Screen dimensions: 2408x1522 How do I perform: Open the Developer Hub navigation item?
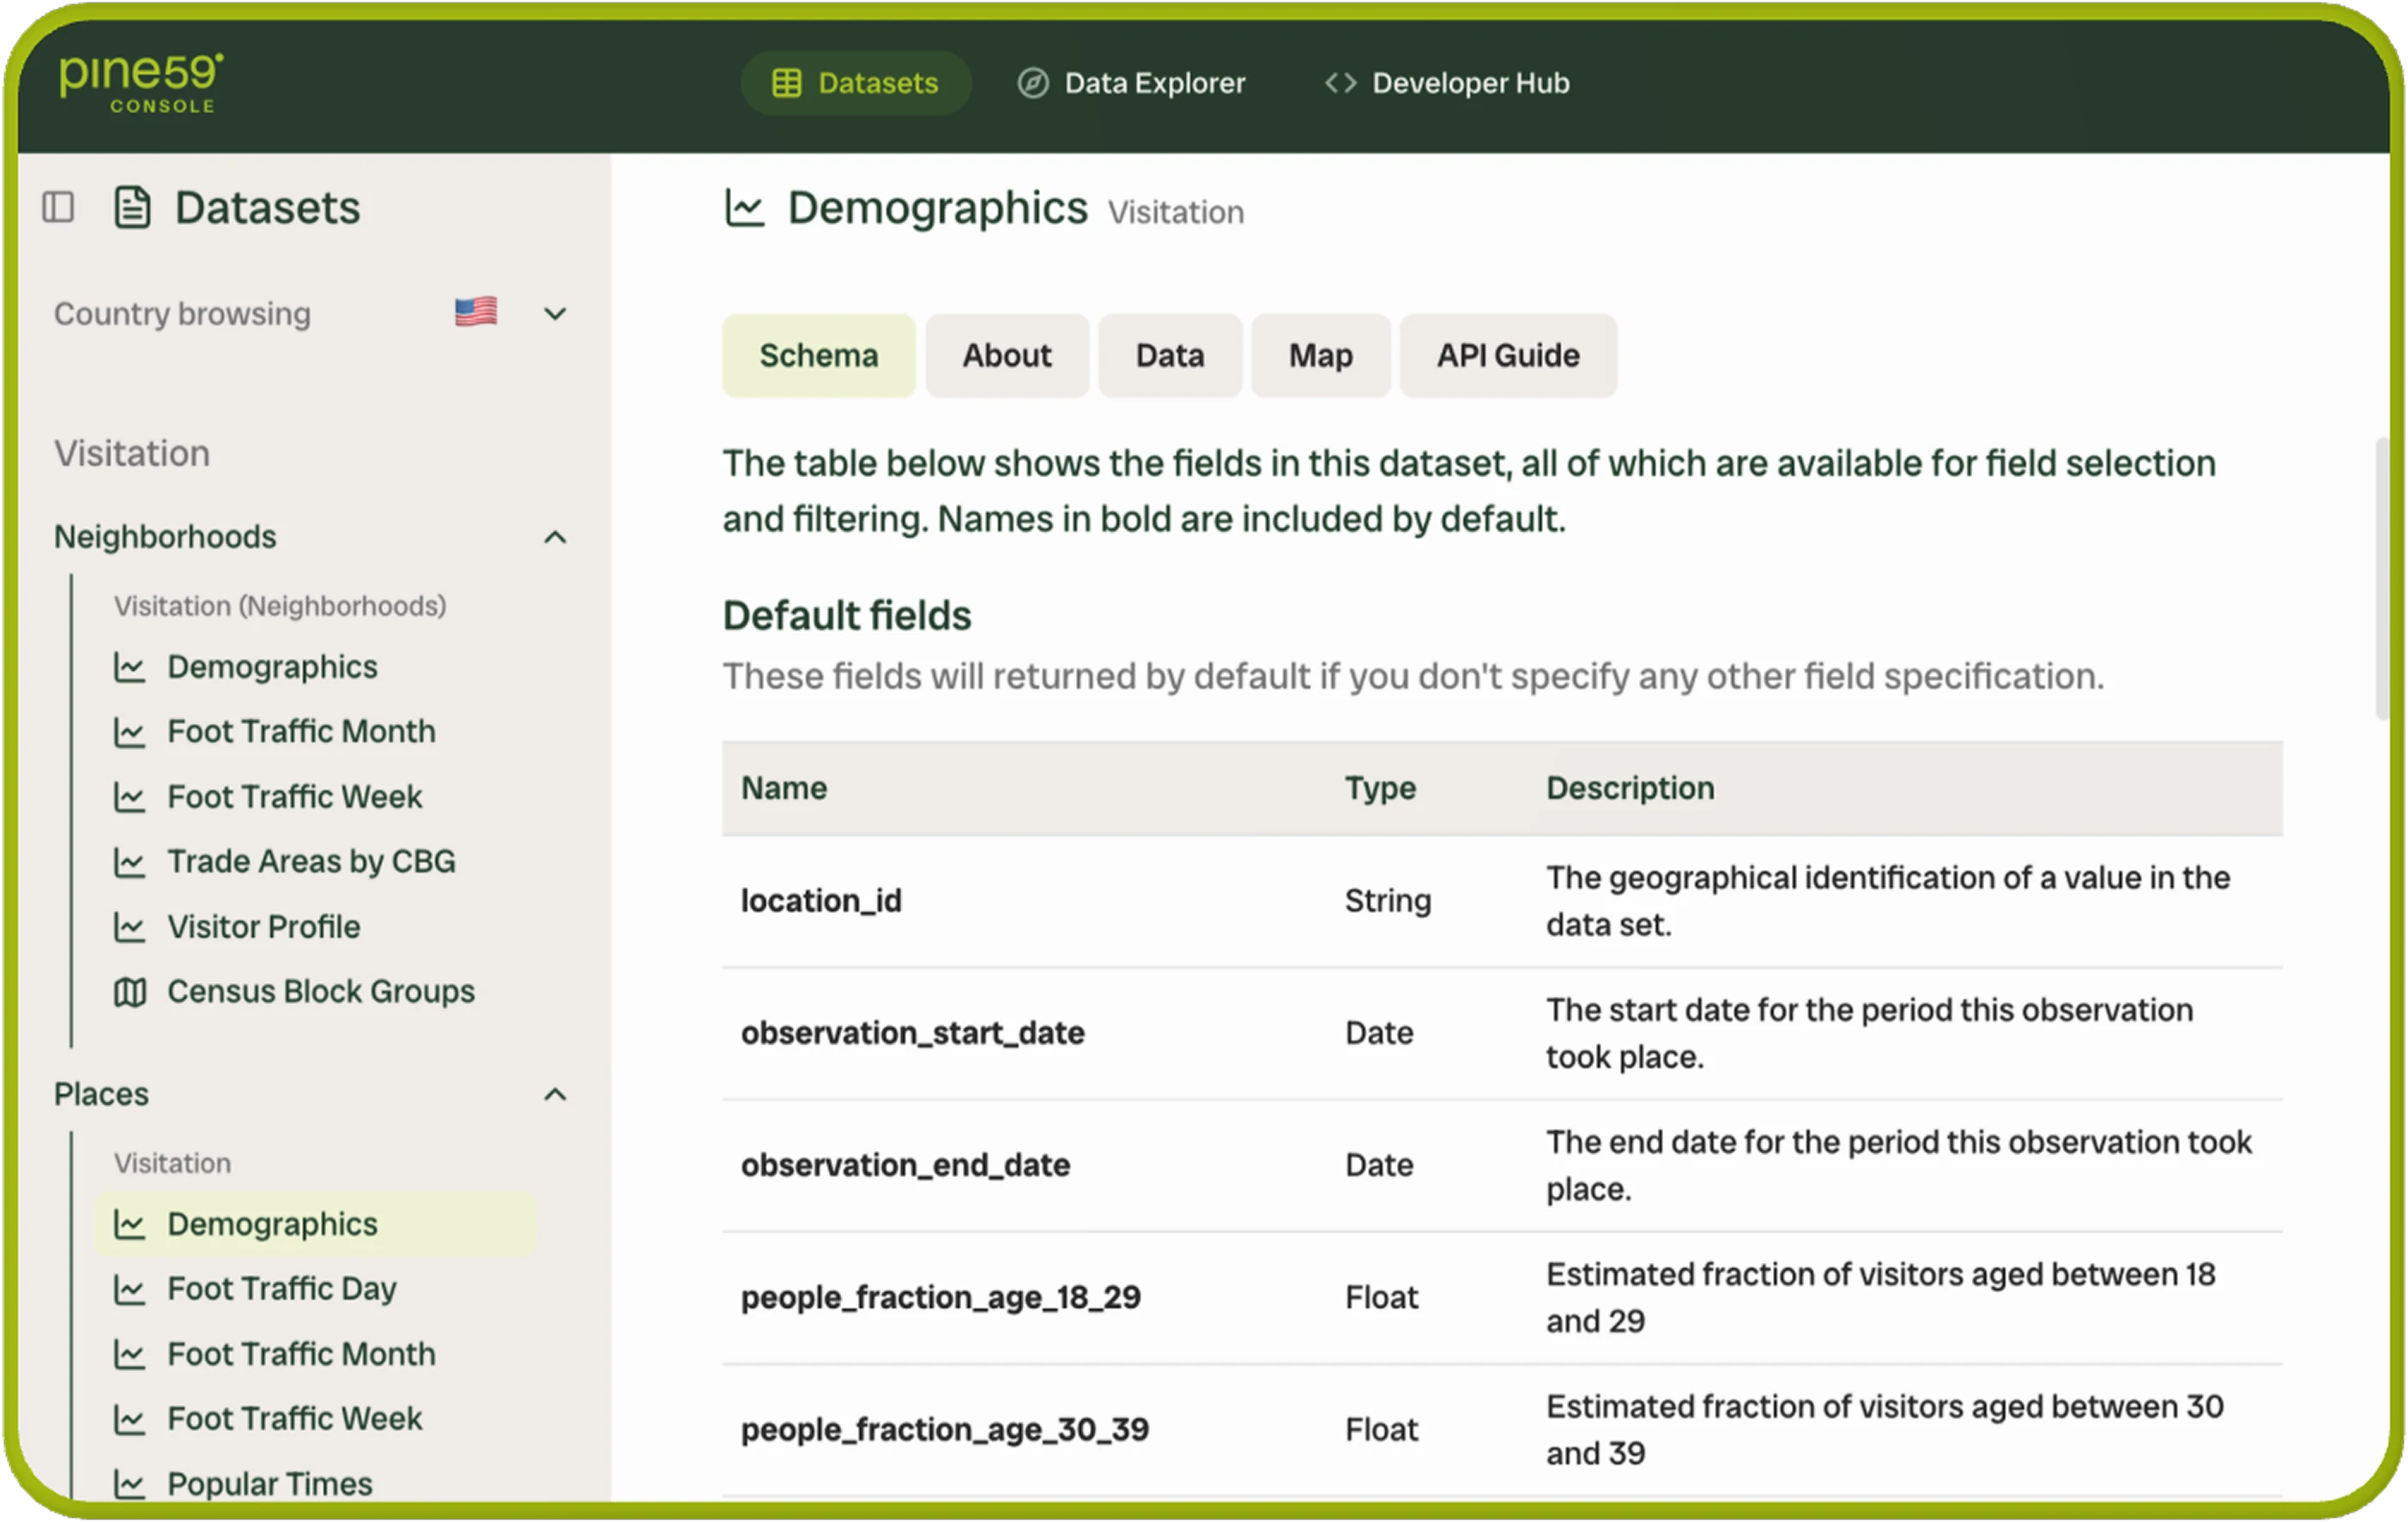click(1447, 83)
